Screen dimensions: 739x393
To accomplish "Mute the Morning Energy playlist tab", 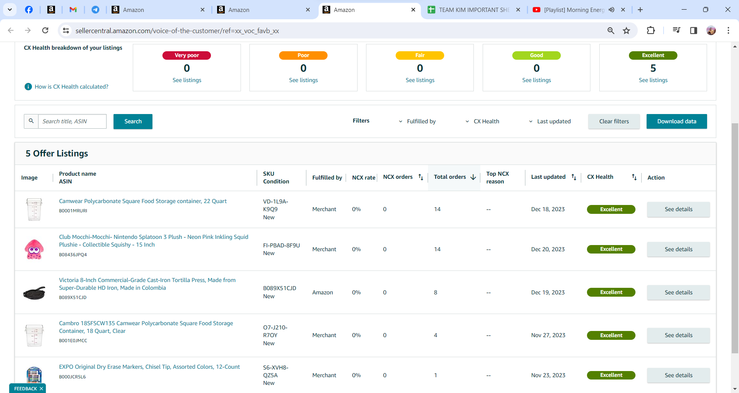I will [x=612, y=10].
